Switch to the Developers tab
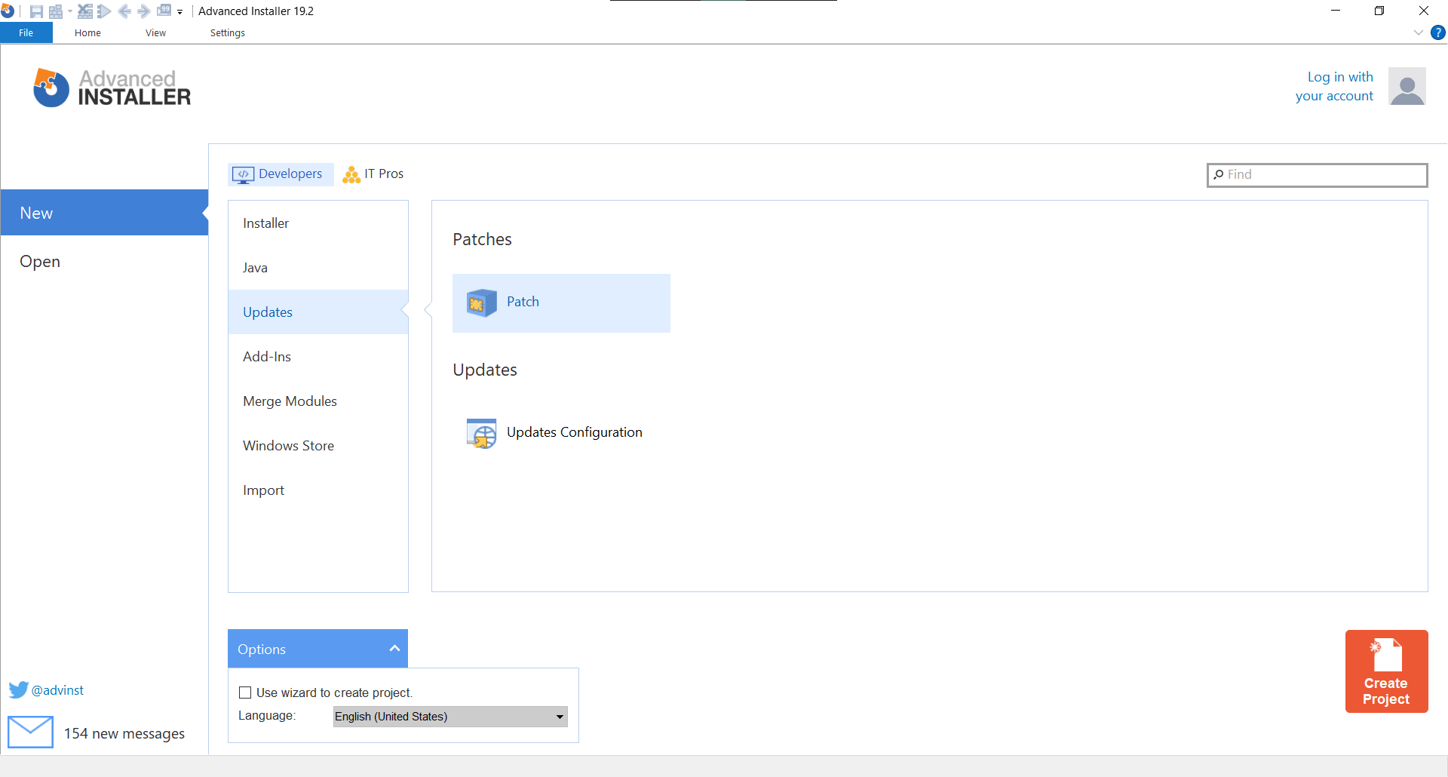 [281, 174]
